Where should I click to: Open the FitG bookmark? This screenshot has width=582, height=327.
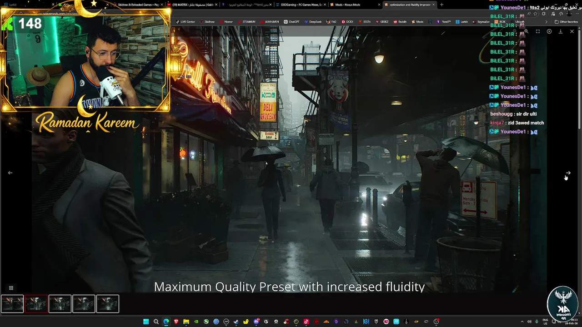click(x=331, y=22)
